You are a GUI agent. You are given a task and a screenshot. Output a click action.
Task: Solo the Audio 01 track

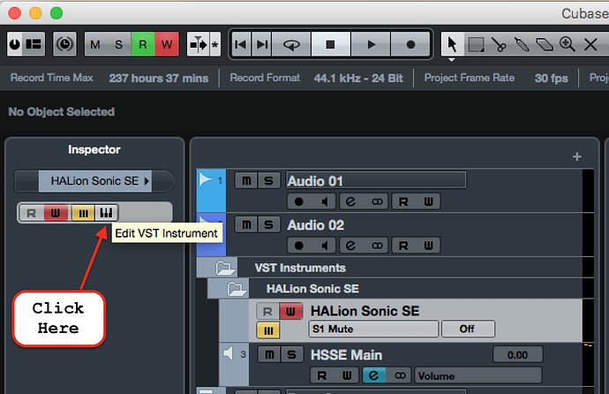tap(269, 181)
